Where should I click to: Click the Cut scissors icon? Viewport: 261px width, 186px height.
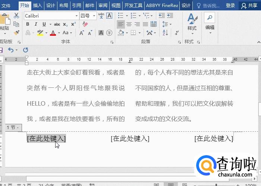click(16, 16)
